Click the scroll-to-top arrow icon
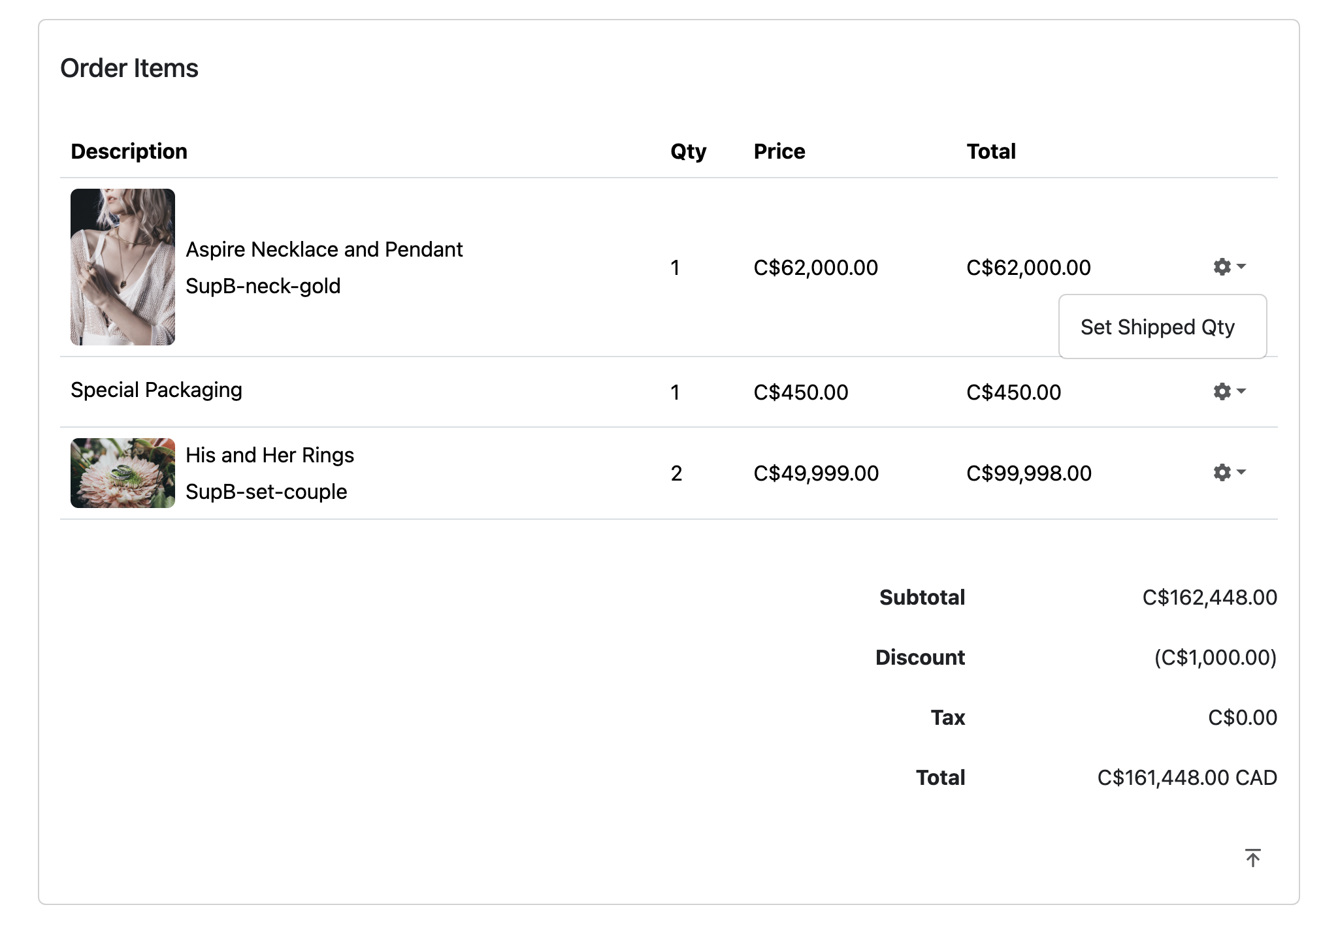The width and height of the screenshot is (1338, 939). tap(1252, 858)
